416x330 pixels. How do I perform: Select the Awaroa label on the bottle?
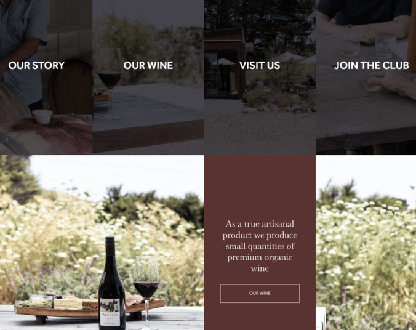coord(110,313)
